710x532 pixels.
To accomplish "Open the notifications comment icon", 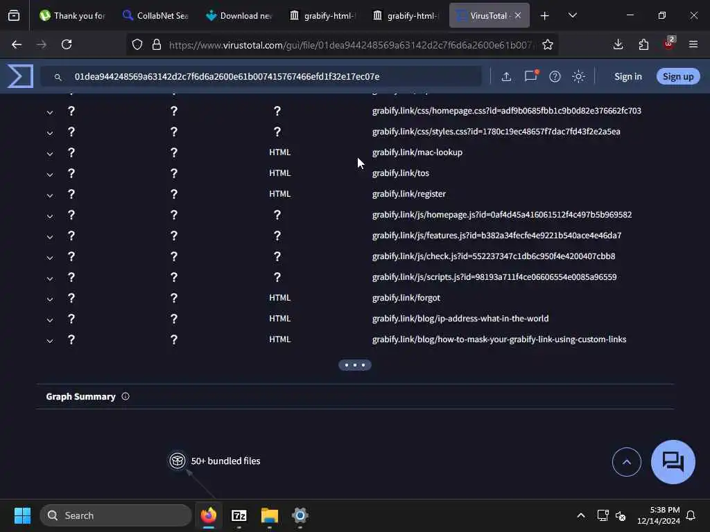I will tap(530, 76).
